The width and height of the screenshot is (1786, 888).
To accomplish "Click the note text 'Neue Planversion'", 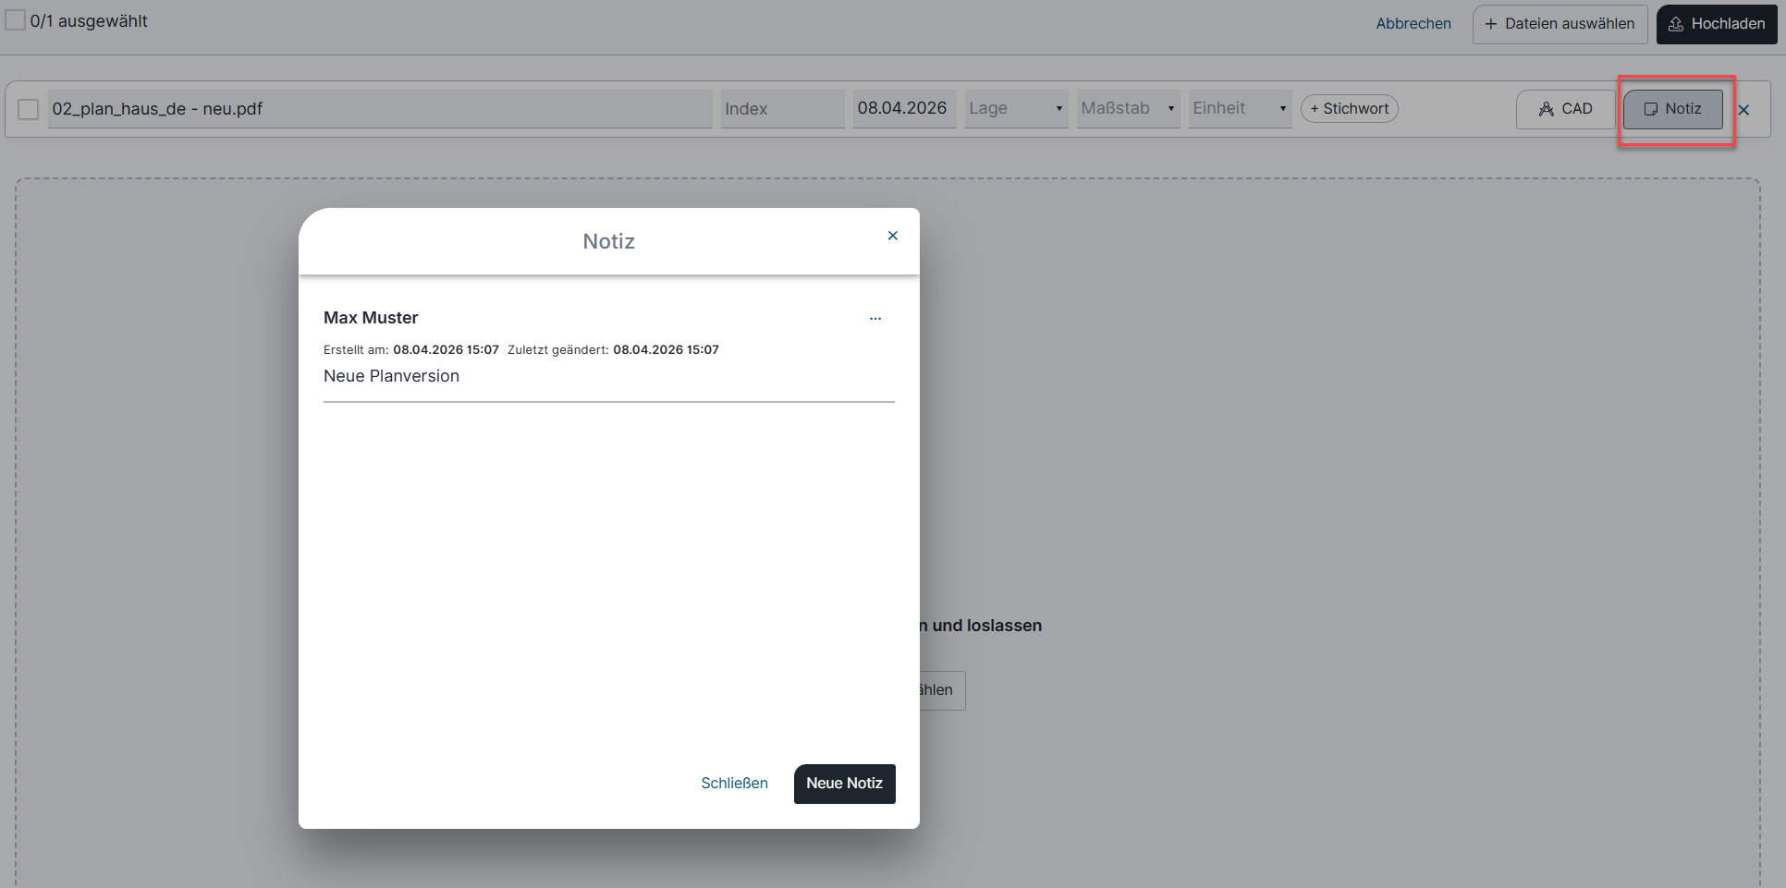I will coord(391,376).
